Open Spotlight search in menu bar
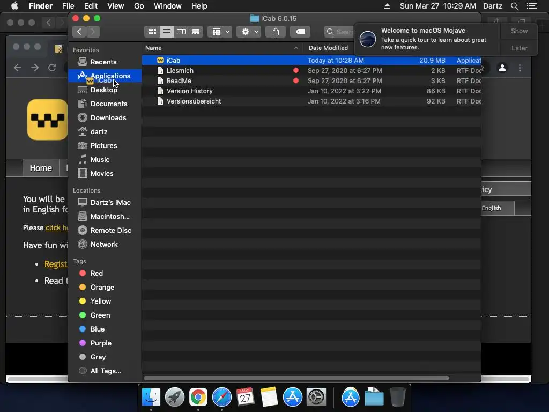Viewport: 549px width, 412px height. (x=514, y=6)
